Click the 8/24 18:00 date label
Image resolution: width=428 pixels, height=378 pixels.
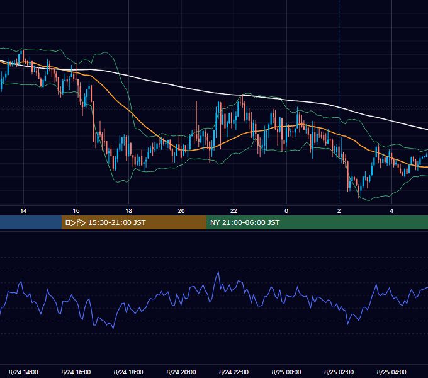coord(128,372)
